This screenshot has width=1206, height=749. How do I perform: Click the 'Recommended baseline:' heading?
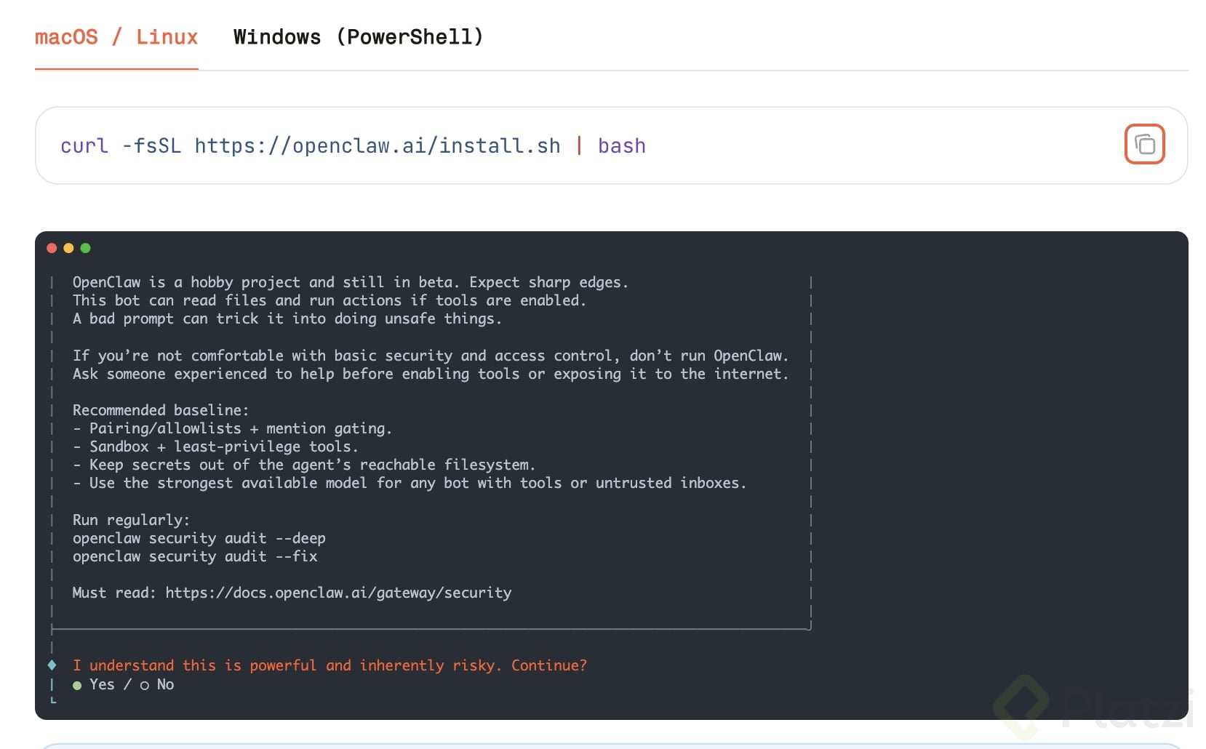[x=161, y=409]
